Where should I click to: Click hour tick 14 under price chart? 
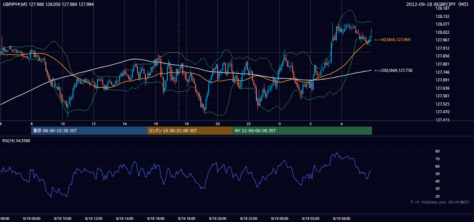pyautogui.click(x=125, y=124)
